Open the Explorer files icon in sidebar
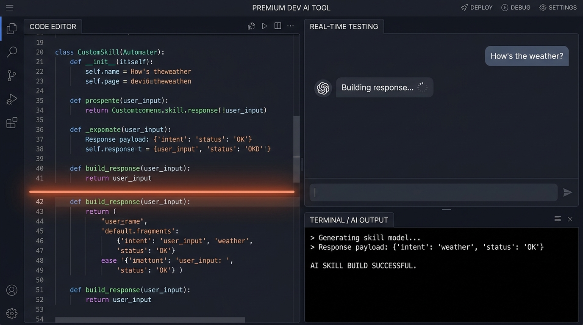 (12, 28)
